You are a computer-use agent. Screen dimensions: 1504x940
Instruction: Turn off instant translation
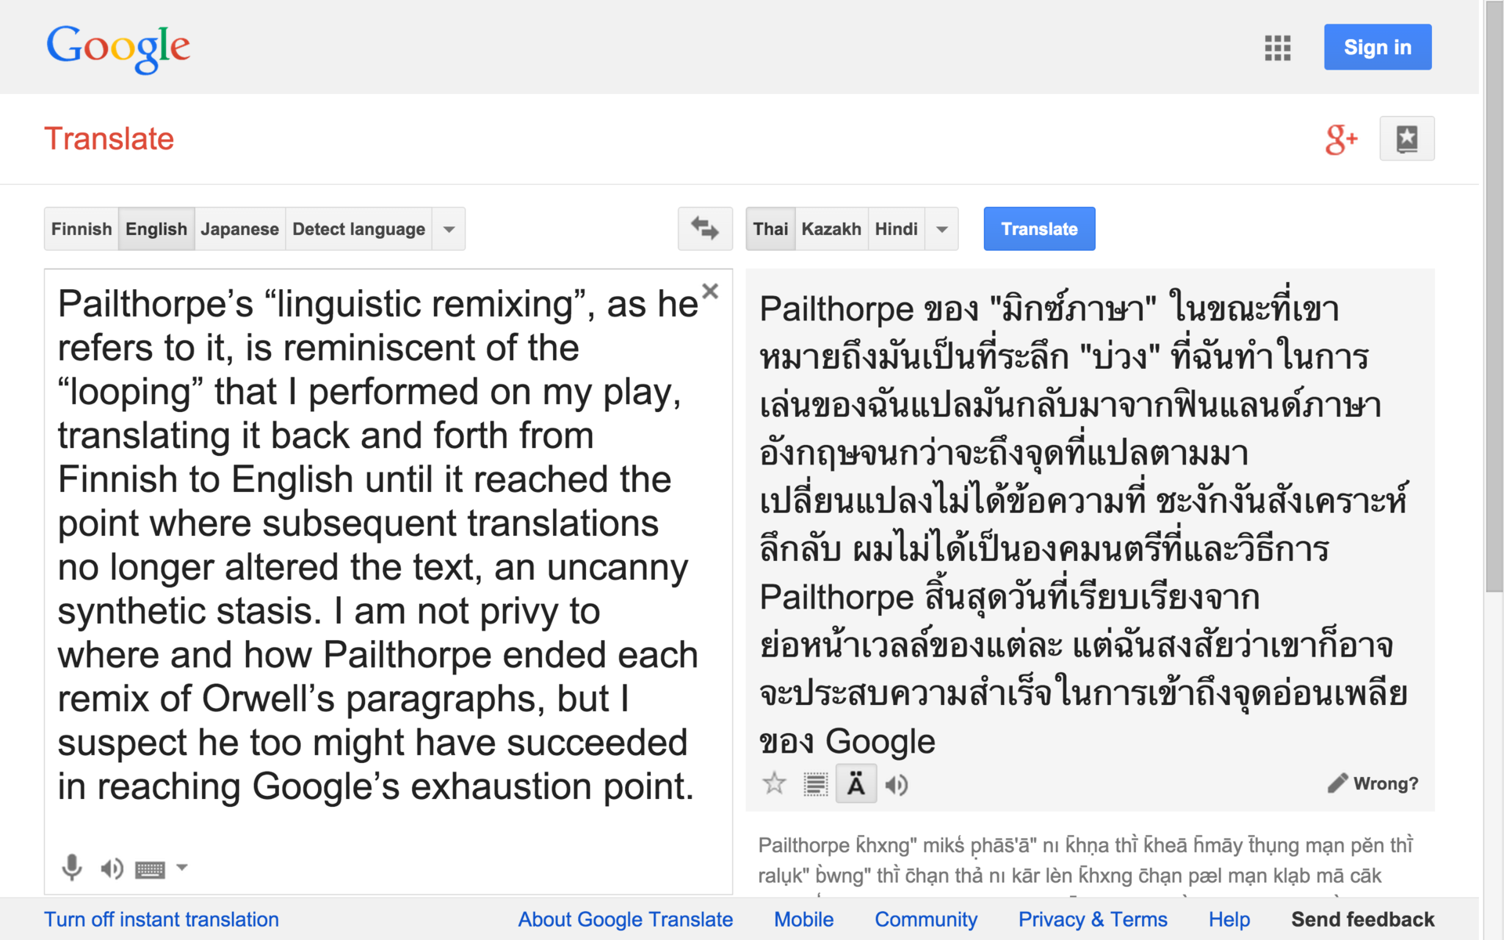coord(161,919)
